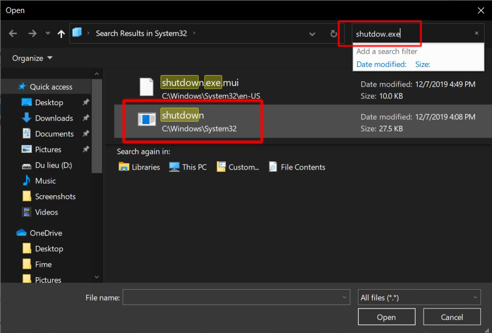
Task: Cancel the file dialog
Action: pyautogui.click(x=451, y=316)
